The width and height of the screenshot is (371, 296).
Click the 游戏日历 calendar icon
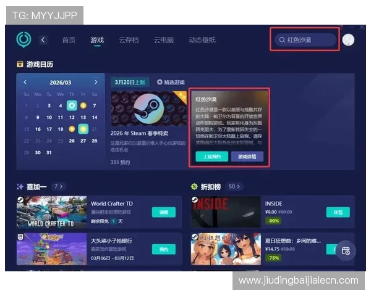coord(20,64)
